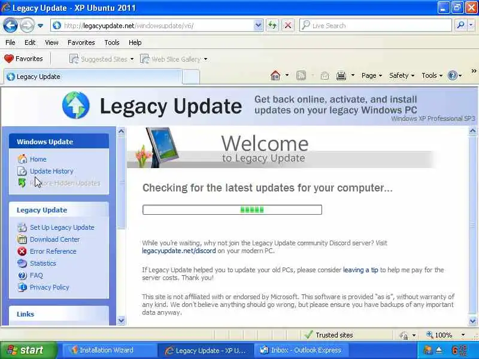The height and width of the screenshot is (359, 479).
Task: Click the eject icon in system tray
Action: coord(439,350)
